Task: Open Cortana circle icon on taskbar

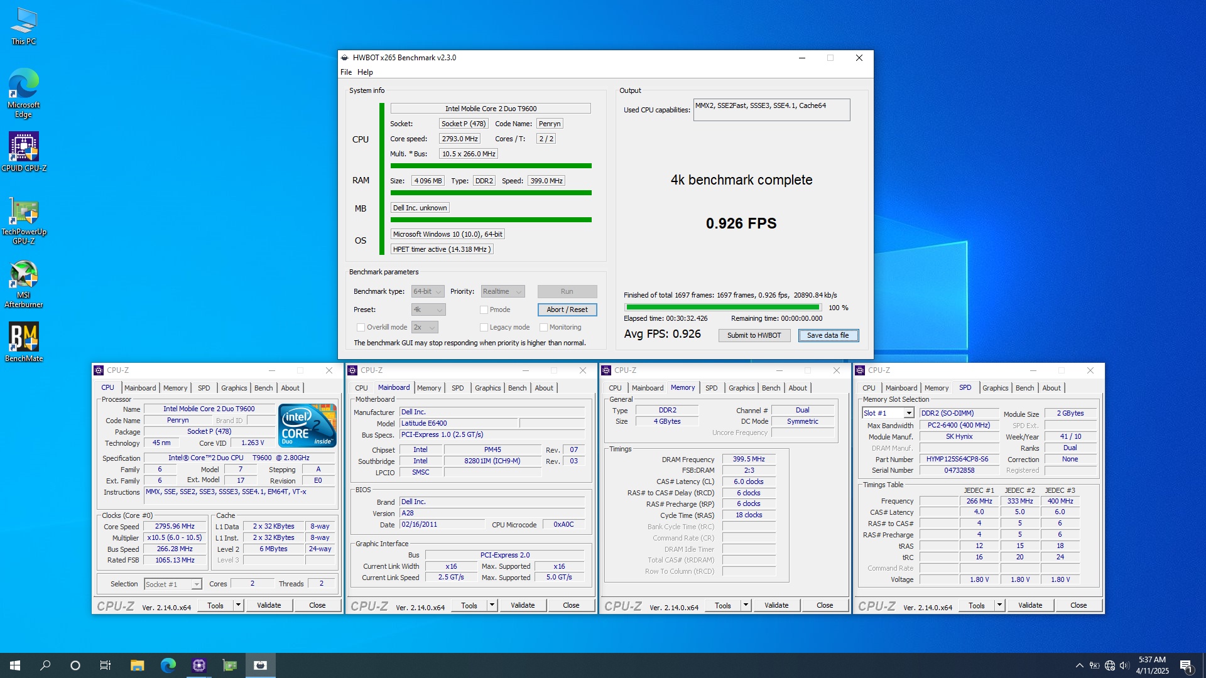Action: click(75, 665)
